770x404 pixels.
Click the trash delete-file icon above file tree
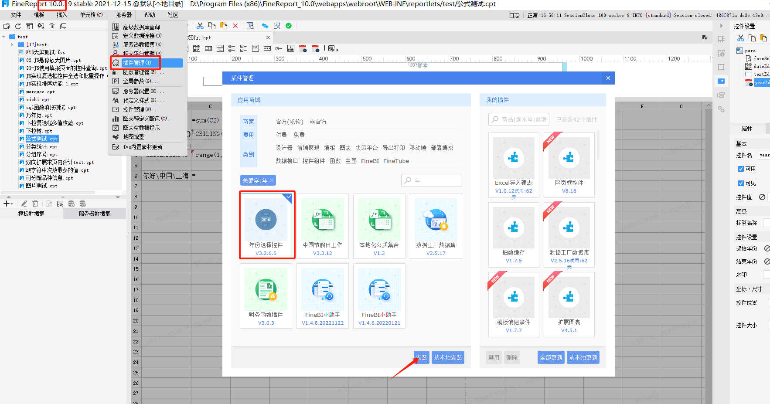pos(52,26)
